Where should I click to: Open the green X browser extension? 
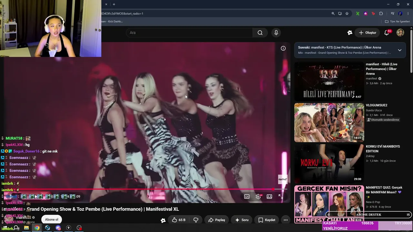358,14
